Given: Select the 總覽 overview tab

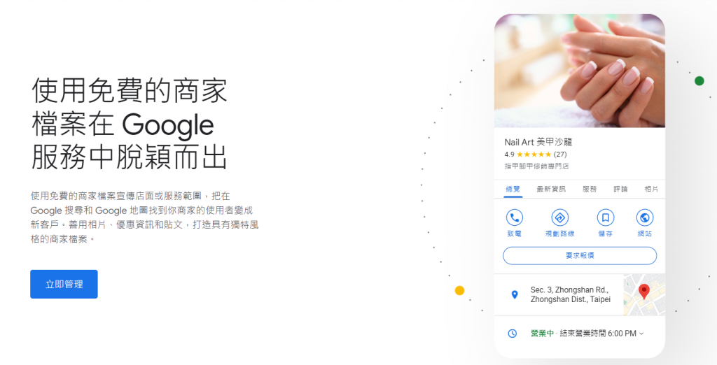Looking at the screenshot, I should [513, 189].
